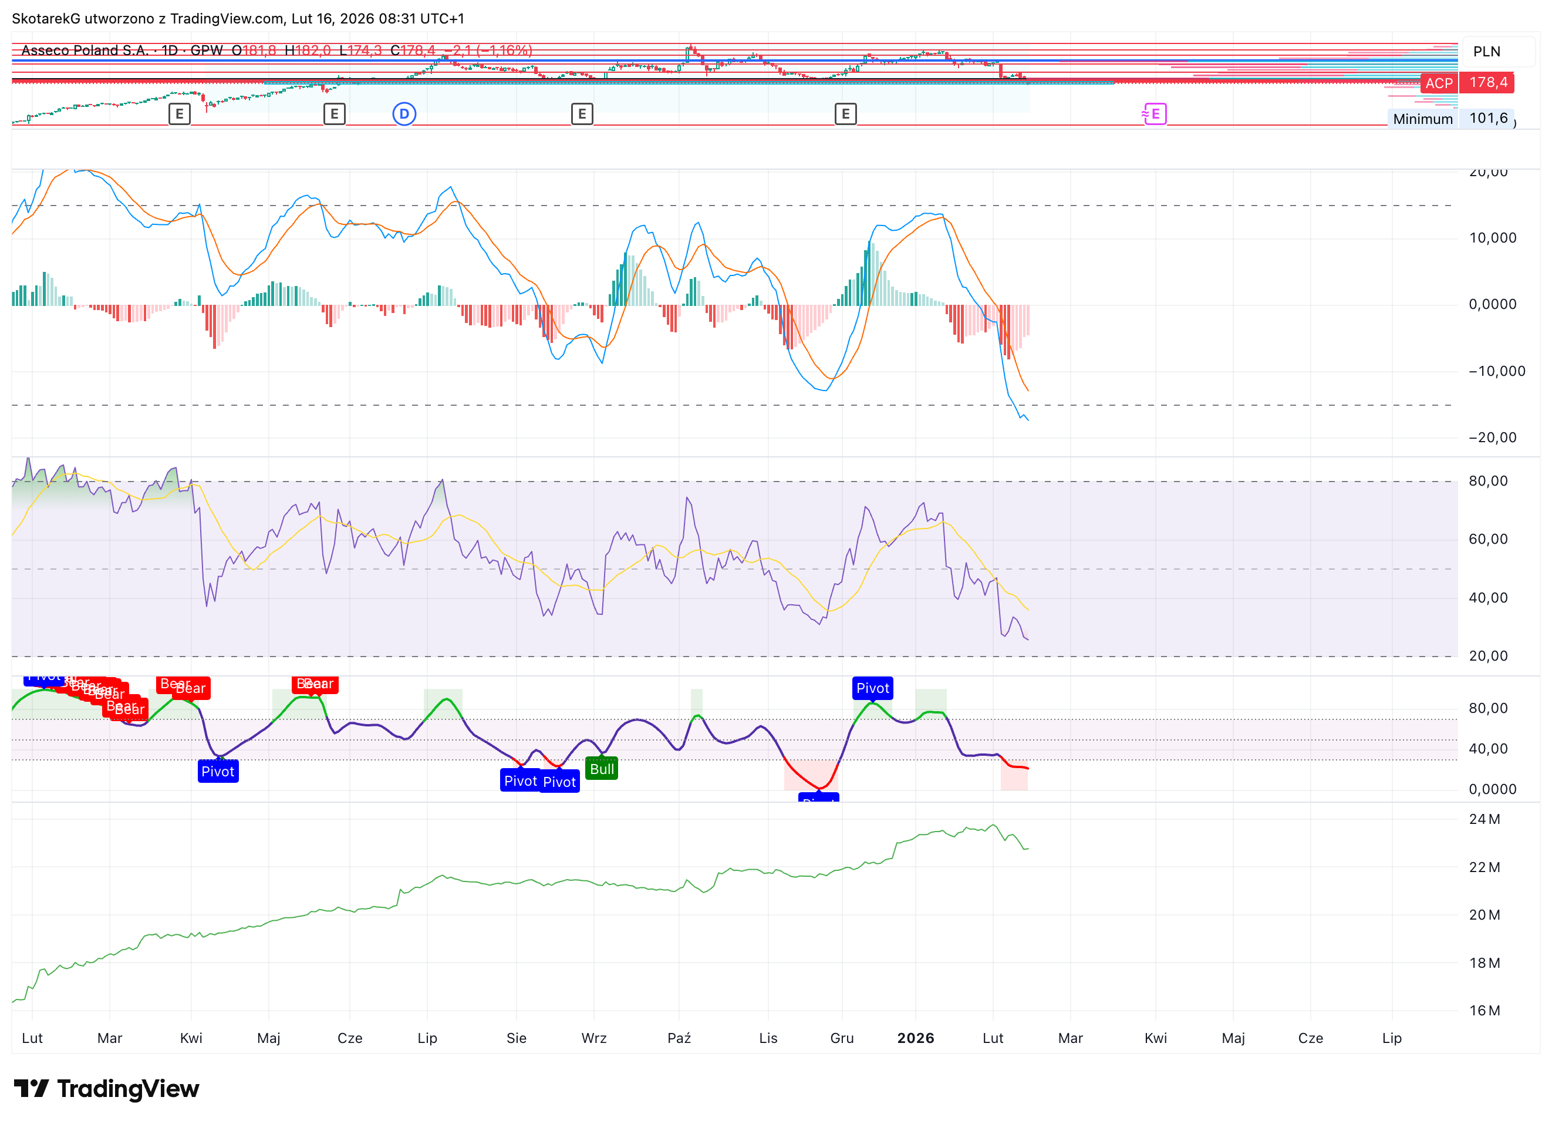Click the 18 M volume scale value
Screen dimensions: 1552x1124
tap(1484, 963)
